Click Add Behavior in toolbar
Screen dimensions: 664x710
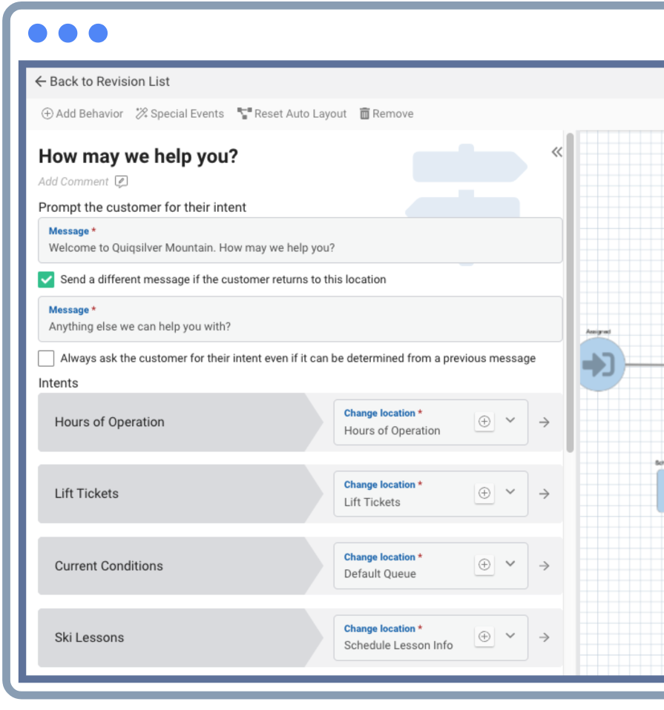82,113
